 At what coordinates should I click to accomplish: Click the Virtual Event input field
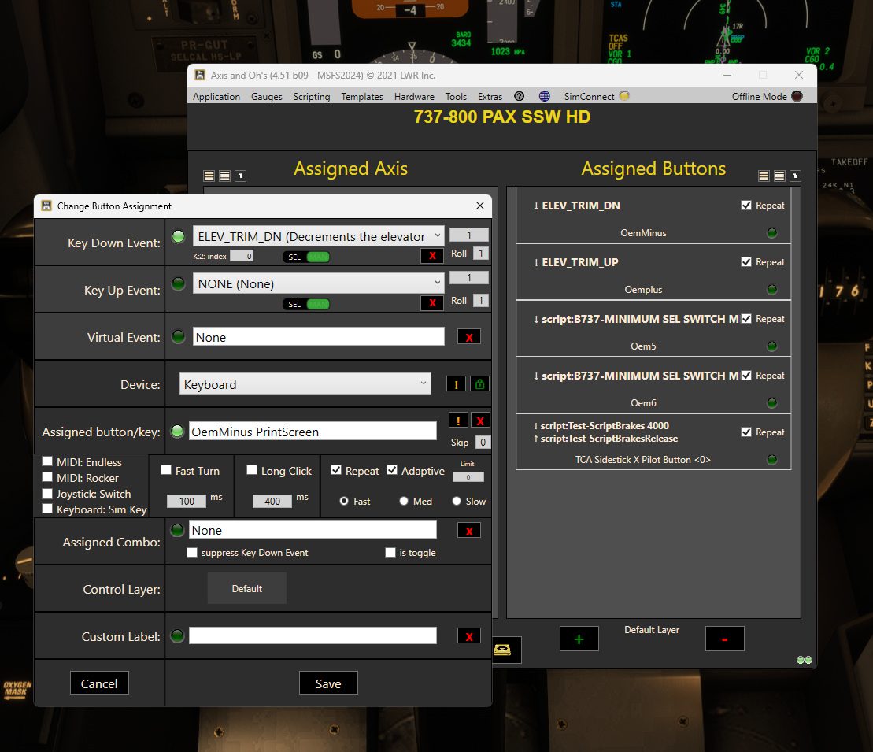click(x=319, y=336)
